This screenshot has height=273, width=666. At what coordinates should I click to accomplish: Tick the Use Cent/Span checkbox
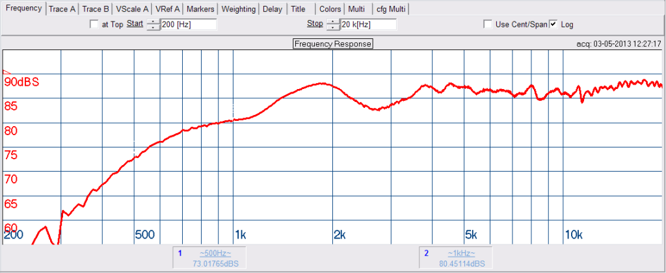point(488,25)
